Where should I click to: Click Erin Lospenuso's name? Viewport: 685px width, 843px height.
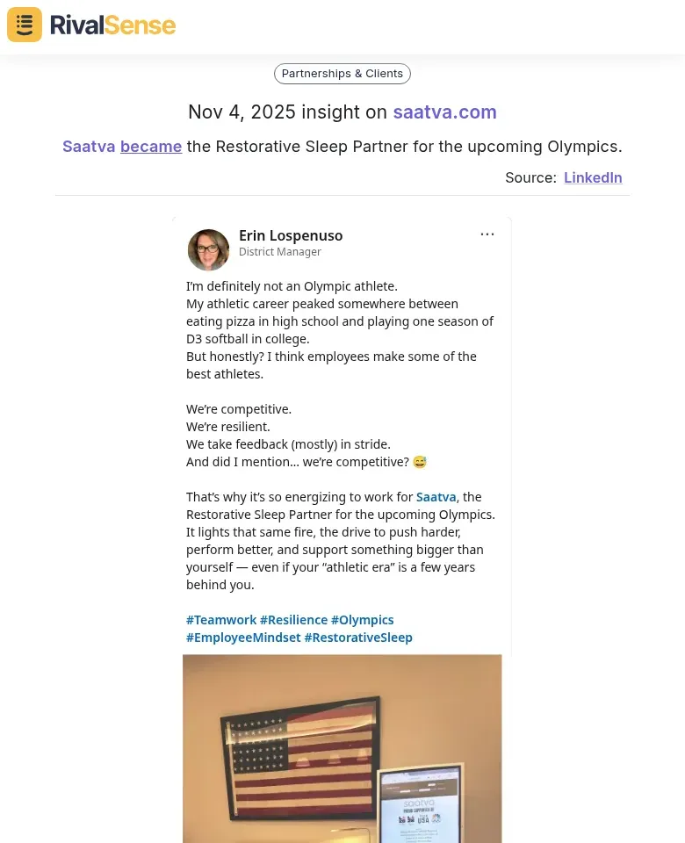click(x=291, y=235)
